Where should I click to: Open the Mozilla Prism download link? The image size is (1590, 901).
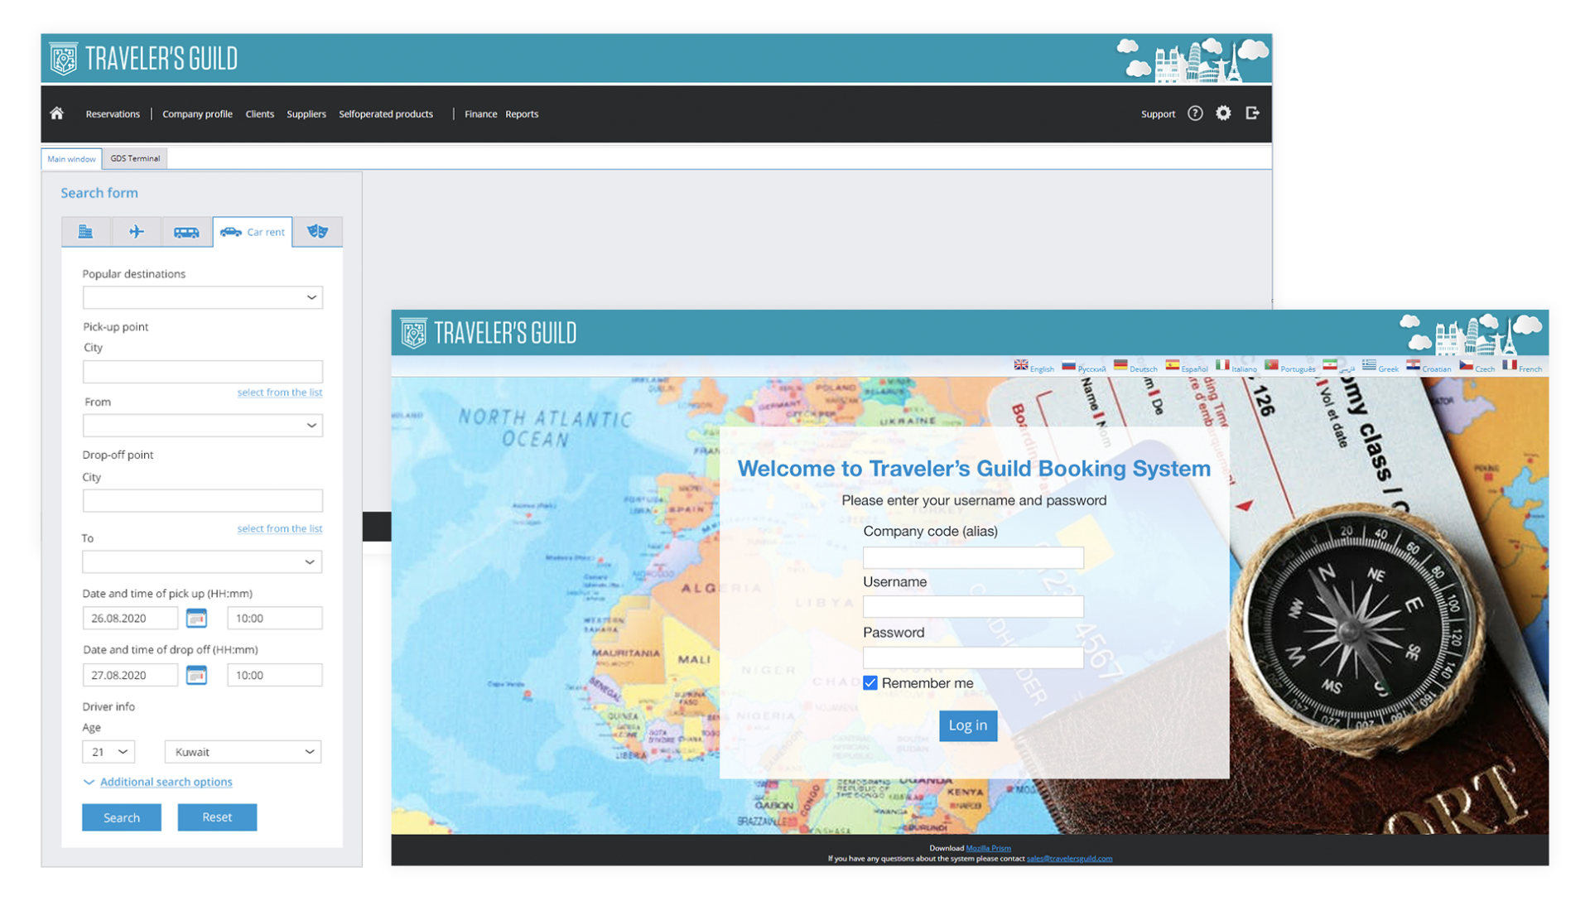click(988, 848)
